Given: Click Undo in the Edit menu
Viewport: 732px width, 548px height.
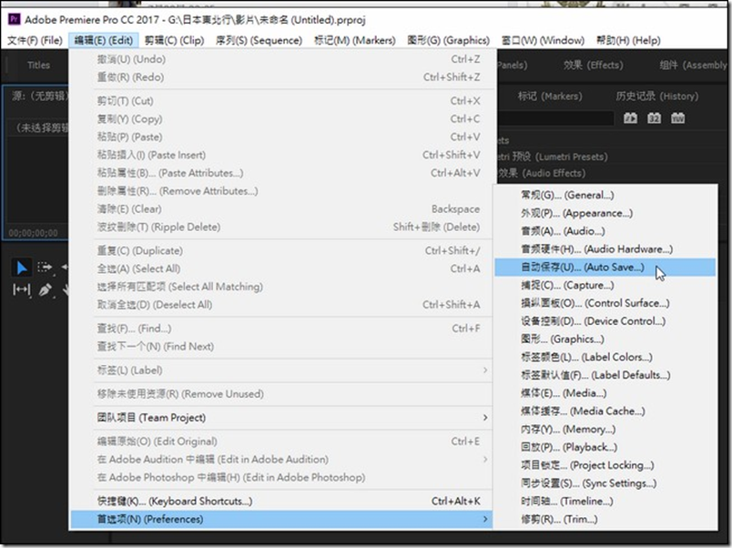Looking at the screenshot, I should pyautogui.click(x=281, y=59).
